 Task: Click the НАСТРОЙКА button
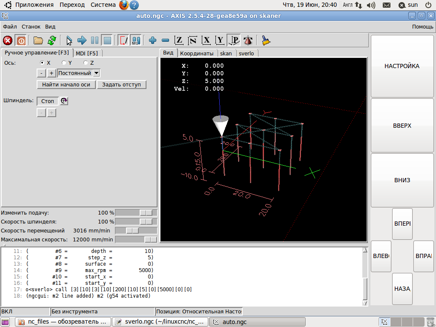402,66
